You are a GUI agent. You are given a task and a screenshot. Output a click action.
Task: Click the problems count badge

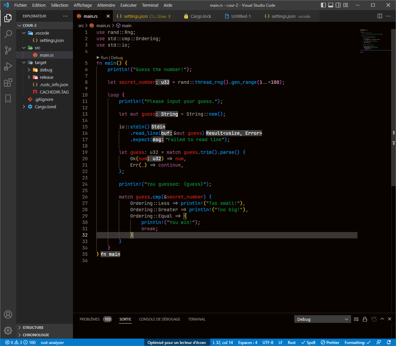(x=107, y=319)
